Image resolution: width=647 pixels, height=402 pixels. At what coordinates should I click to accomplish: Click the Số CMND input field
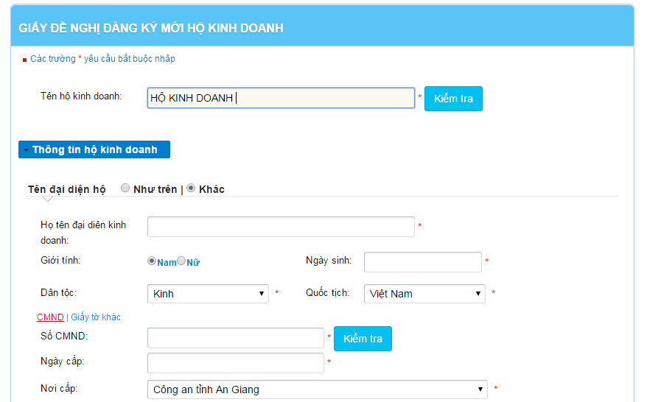click(236, 338)
